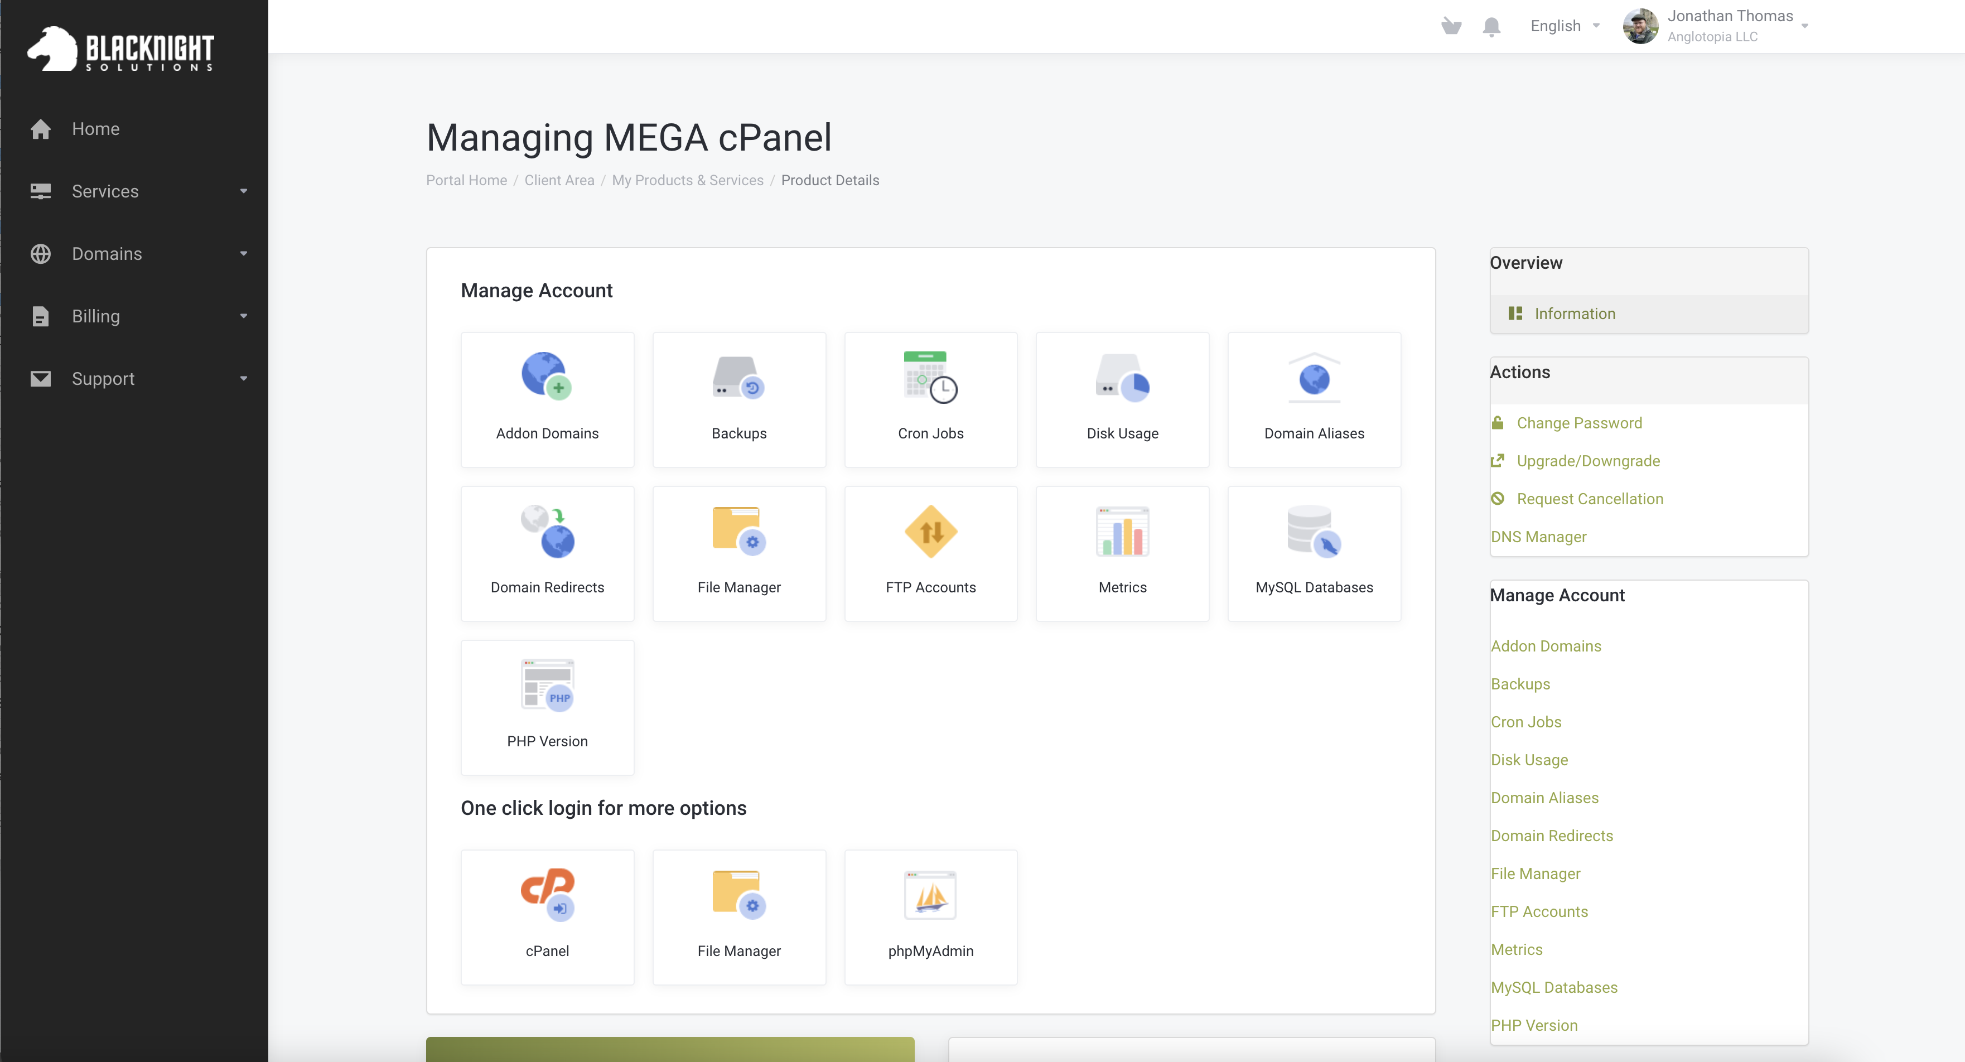Viewport: 1965px width, 1062px height.
Task: Go to Home in the sidebar
Action: [x=95, y=129]
